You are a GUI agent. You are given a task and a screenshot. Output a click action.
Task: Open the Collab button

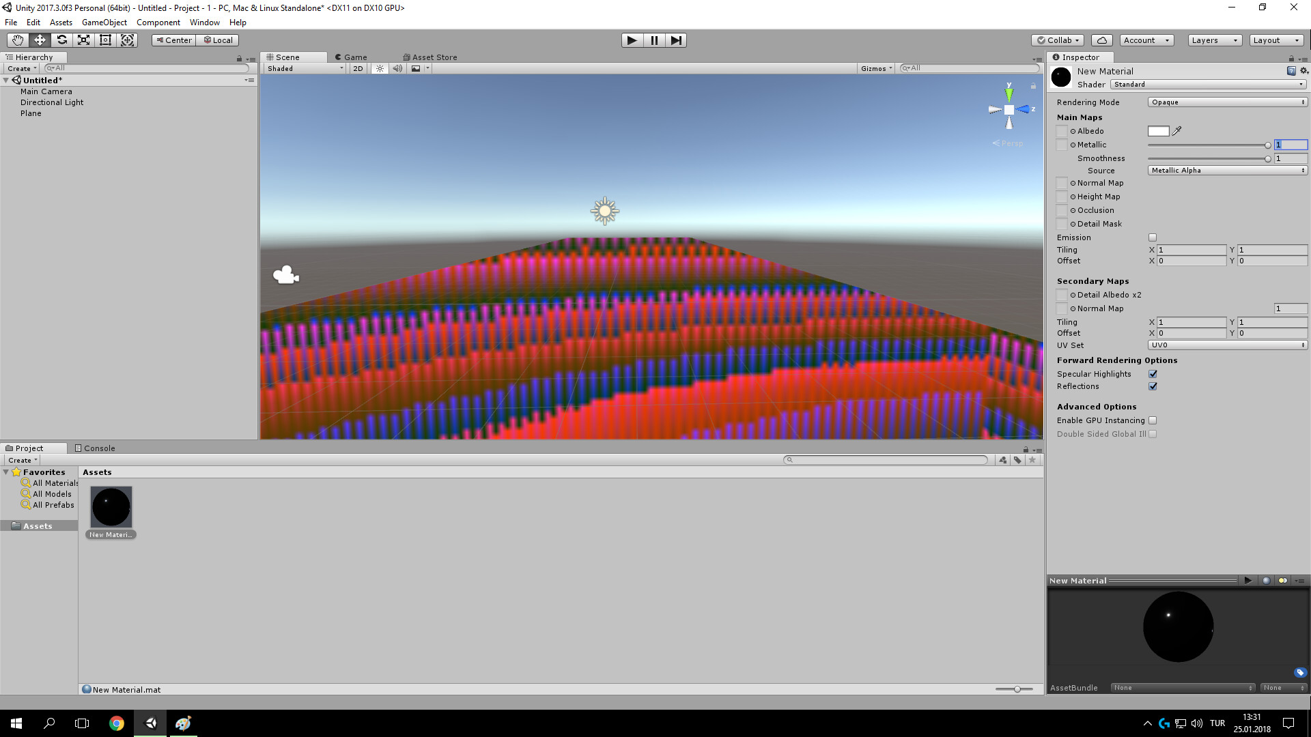(x=1058, y=40)
